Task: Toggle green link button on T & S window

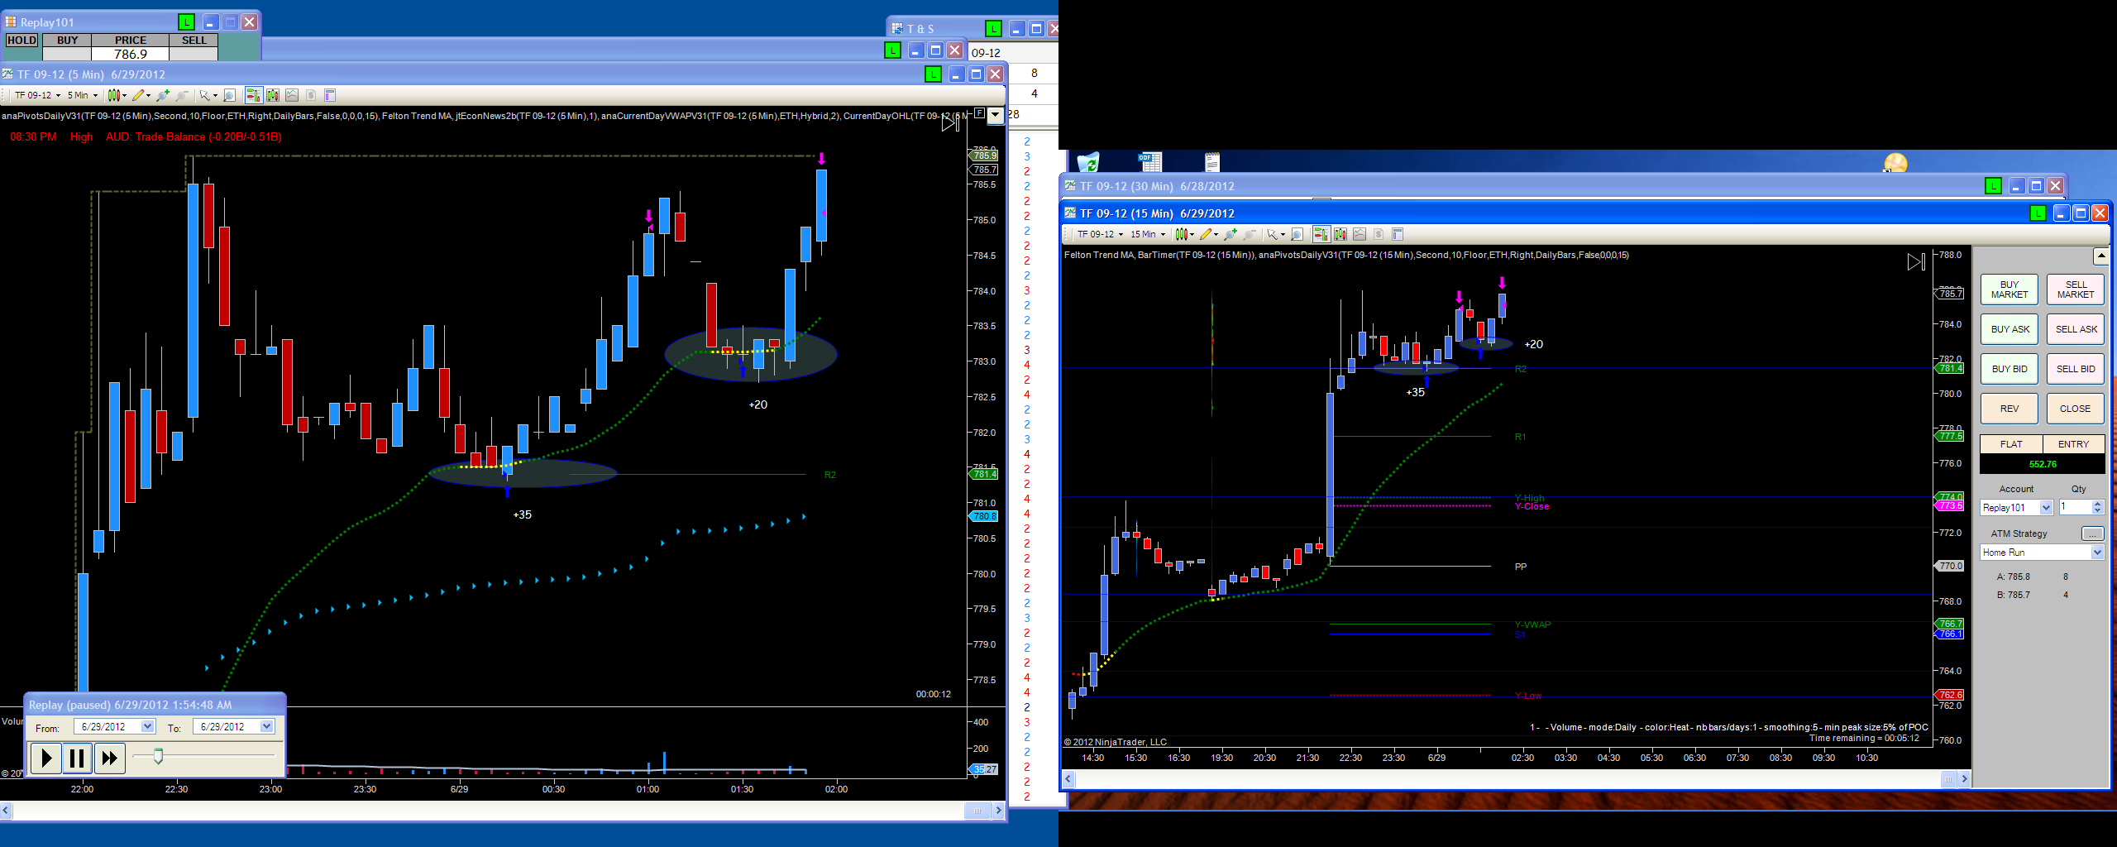Action: (x=993, y=29)
